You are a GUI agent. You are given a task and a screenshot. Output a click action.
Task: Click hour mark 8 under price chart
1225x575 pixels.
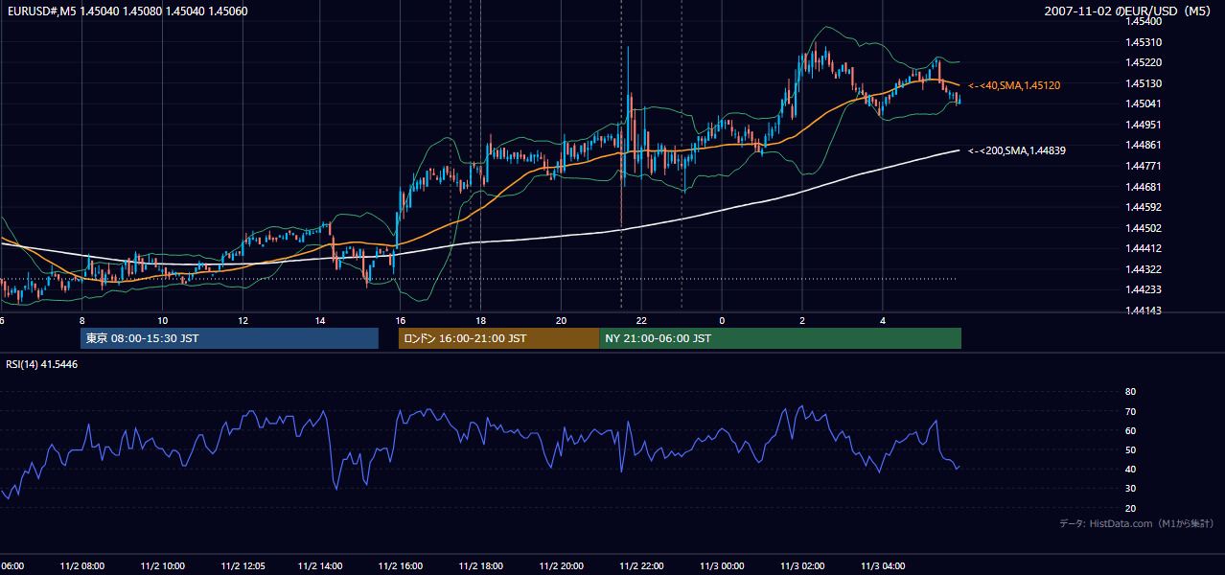(82, 320)
